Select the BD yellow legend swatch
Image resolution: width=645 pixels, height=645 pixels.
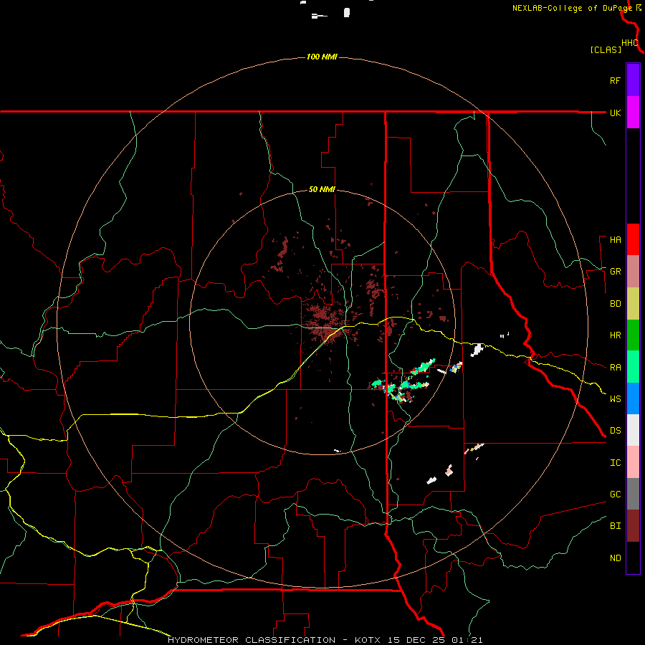click(633, 303)
